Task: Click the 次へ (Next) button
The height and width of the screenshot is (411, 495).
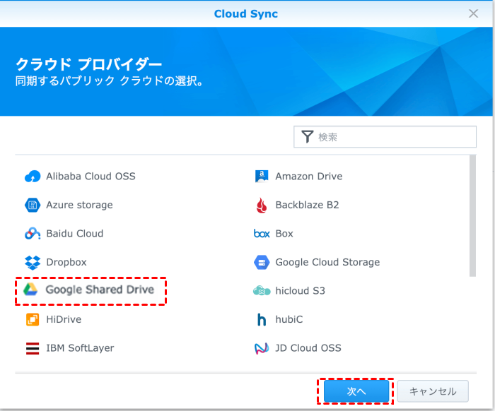Action: (x=356, y=391)
